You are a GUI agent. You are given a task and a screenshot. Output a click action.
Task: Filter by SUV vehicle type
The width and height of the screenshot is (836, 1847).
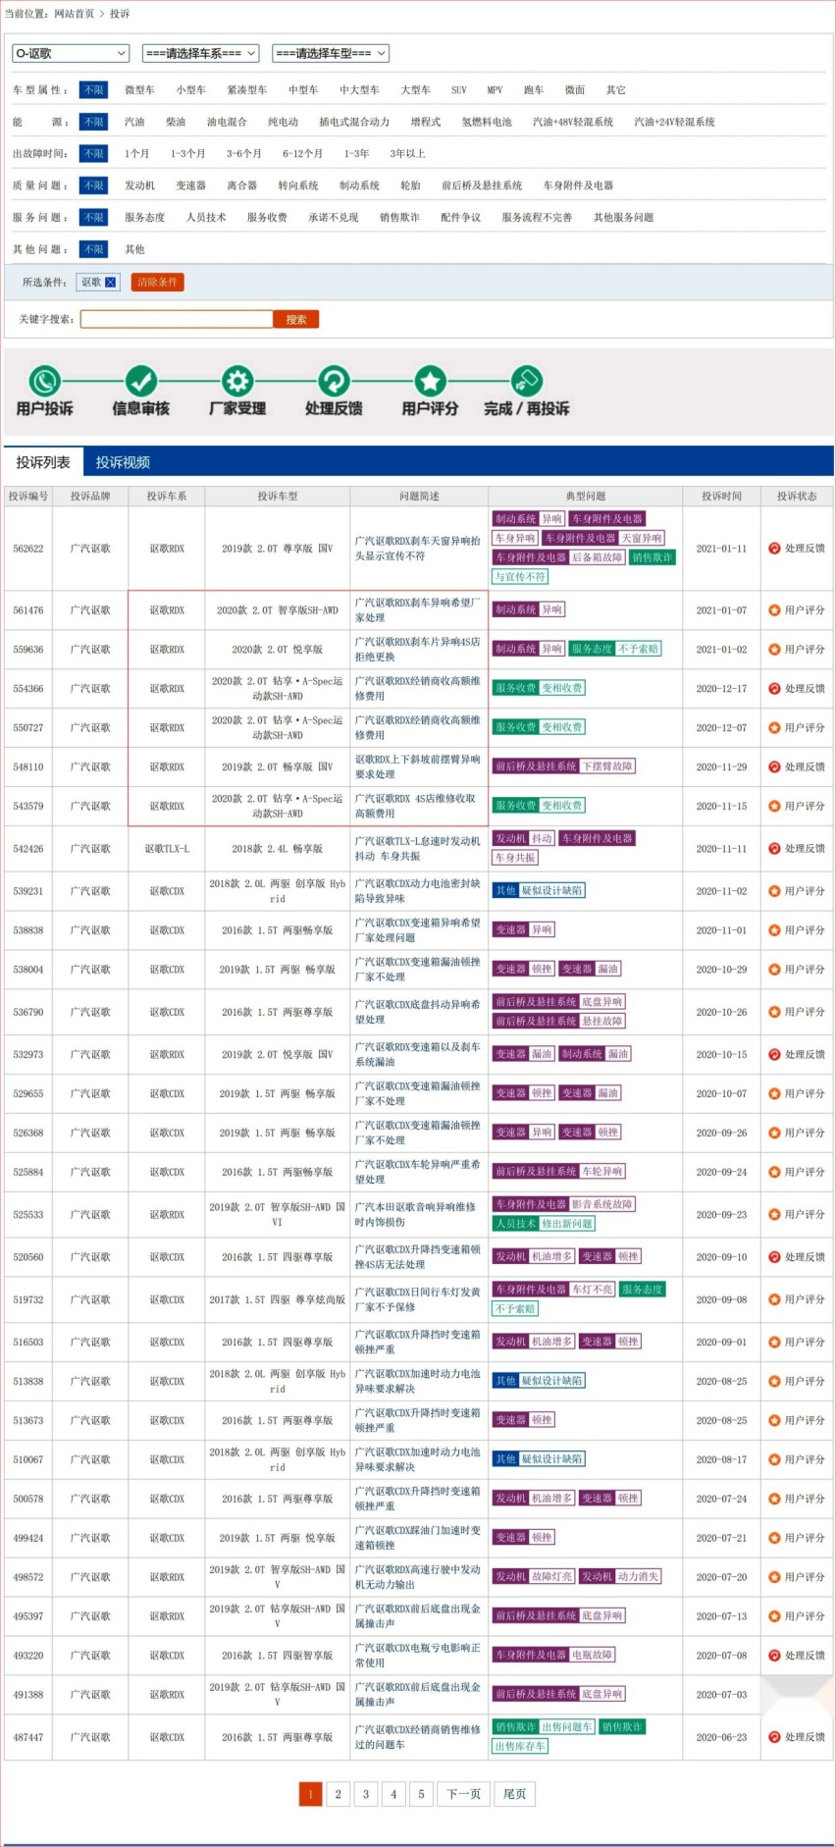coord(459,90)
